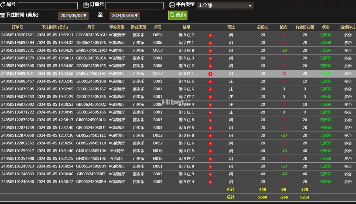Viewport: 356px width, 204px height.
Task: Play replay for order 240505196207821
Action: pyautogui.click(x=210, y=35)
